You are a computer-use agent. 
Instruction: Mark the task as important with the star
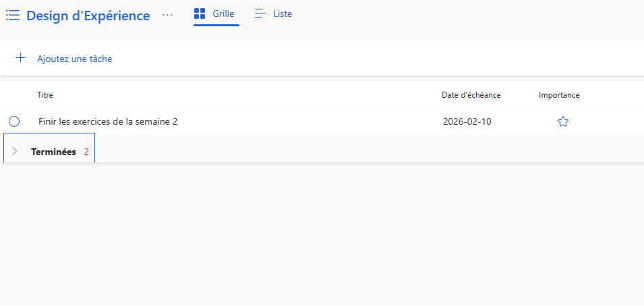(x=563, y=121)
